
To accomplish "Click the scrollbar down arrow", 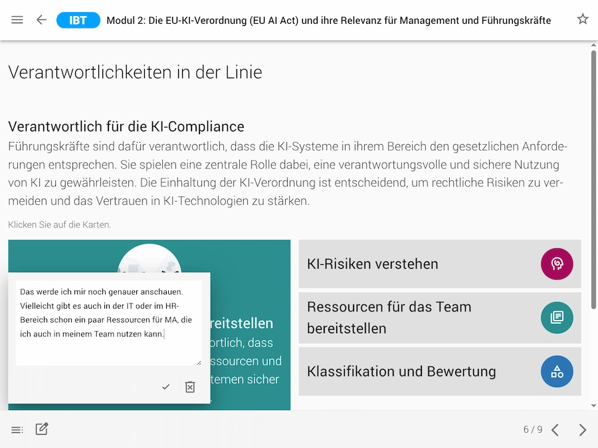I will tap(593, 406).
